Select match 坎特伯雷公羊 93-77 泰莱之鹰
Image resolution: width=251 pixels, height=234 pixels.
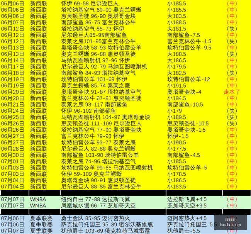pyautogui.click(x=98, y=142)
